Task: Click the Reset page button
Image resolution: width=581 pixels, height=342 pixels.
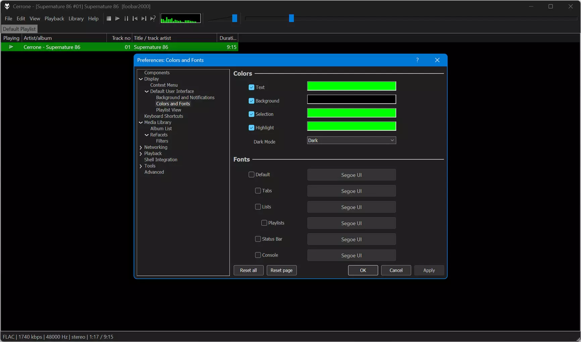Action: [x=281, y=270]
